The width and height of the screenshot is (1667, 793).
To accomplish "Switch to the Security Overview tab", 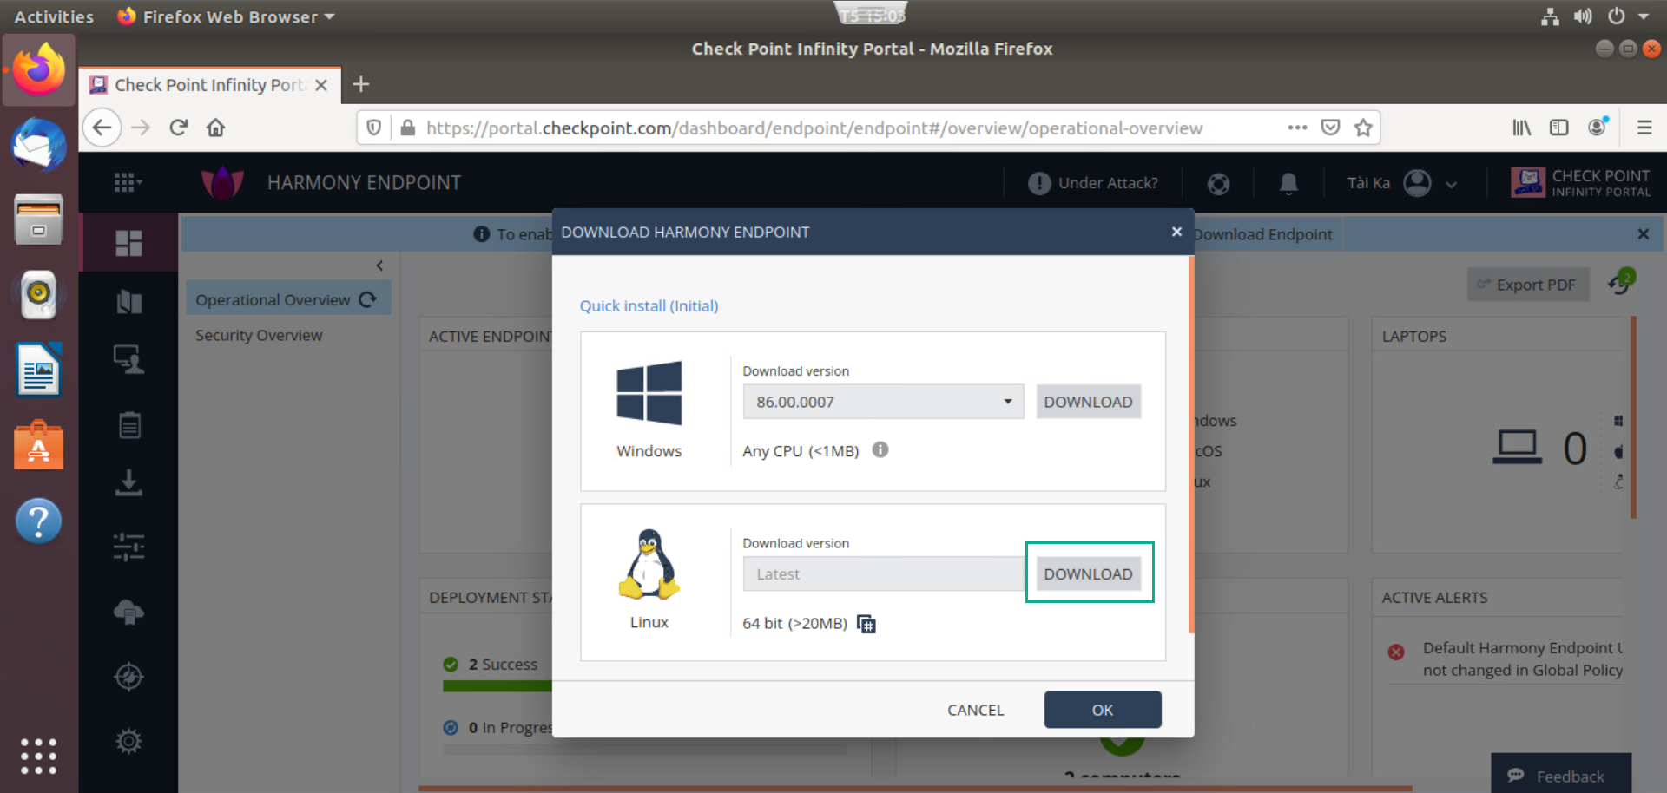I will point(258,335).
